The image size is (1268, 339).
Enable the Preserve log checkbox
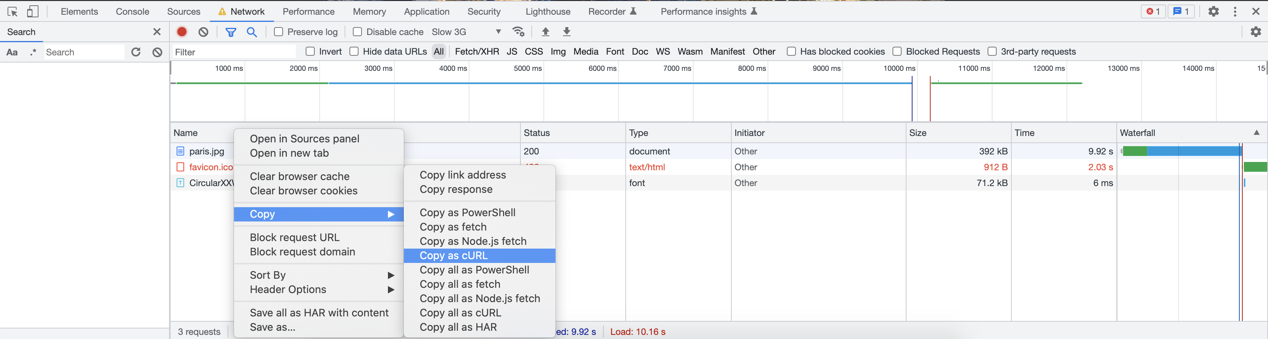[279, 32]
